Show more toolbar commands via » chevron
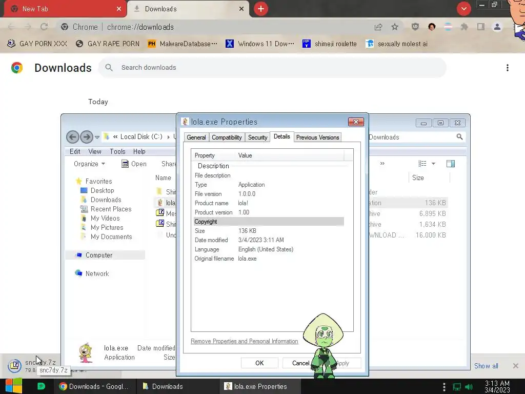This screenshot has height=394, width=525. pos(382,164)
